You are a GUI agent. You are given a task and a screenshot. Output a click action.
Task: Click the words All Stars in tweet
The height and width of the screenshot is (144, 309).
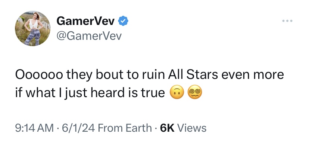(x=193, y=75)
